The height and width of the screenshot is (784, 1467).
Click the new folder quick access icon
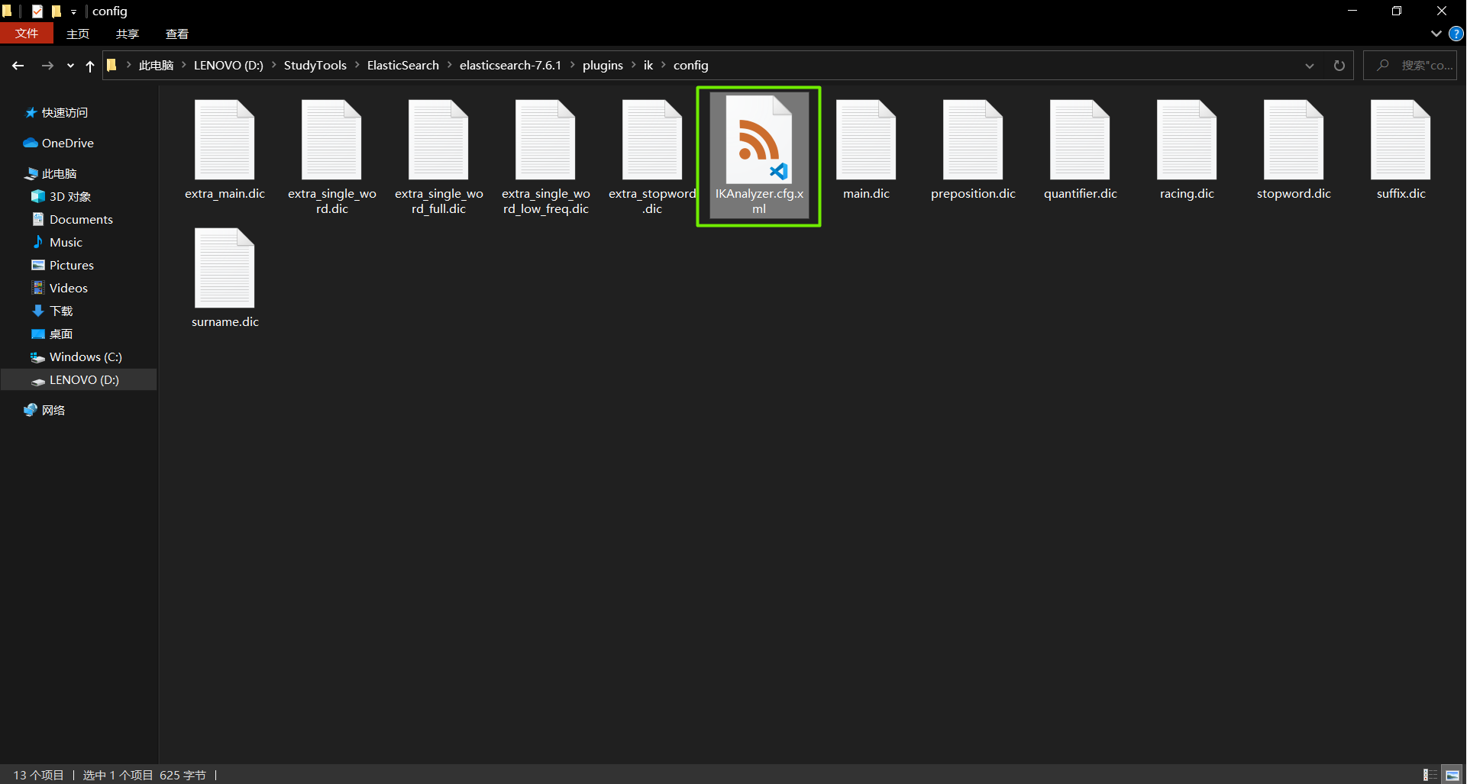tap(57, 11)
